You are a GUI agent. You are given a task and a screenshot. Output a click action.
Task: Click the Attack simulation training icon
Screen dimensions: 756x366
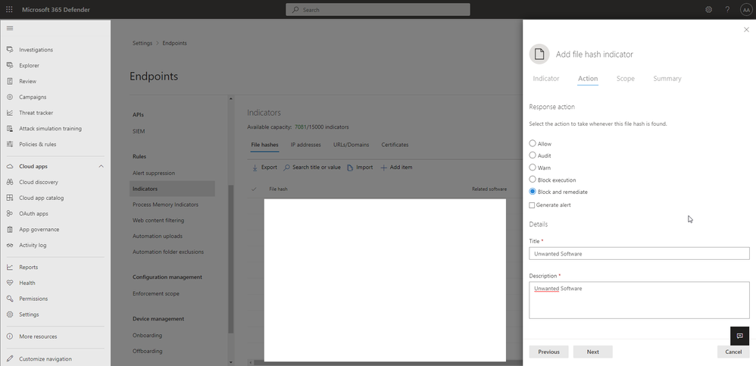tap(10, 129)
